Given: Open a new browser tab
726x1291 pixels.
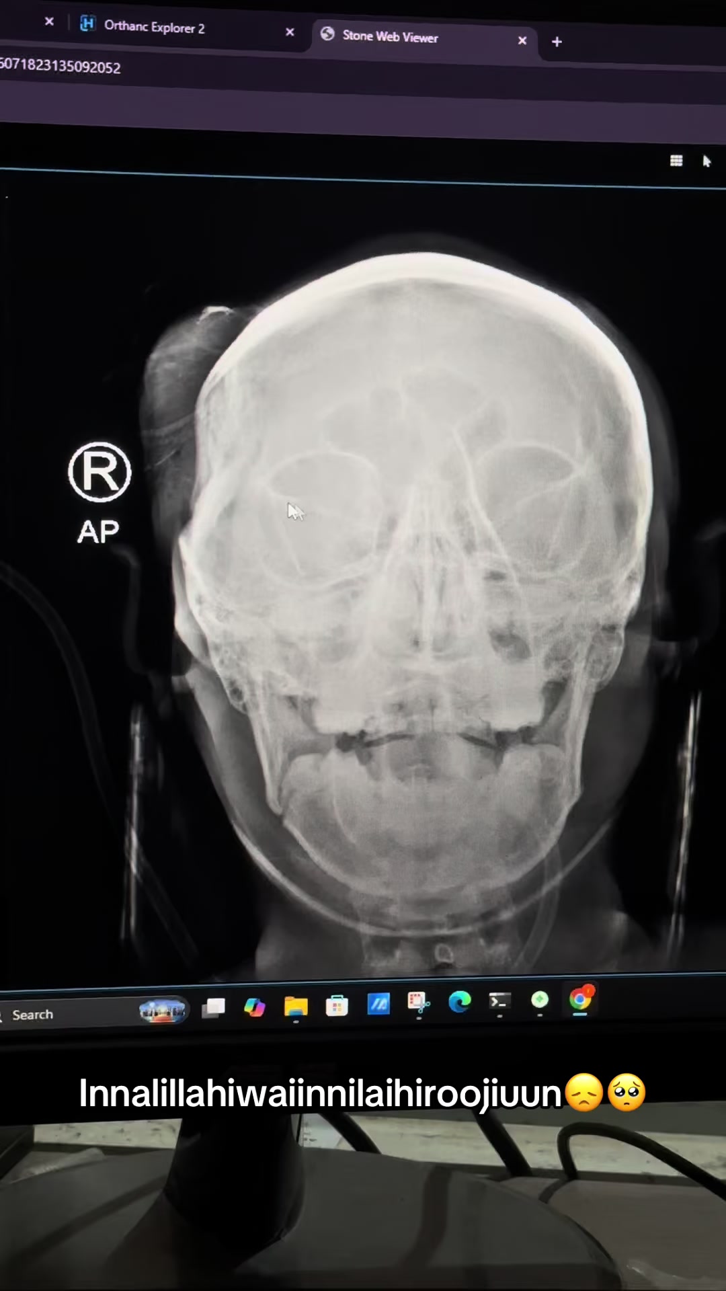Looking at the screenshot, I should (x=557, y=42).
